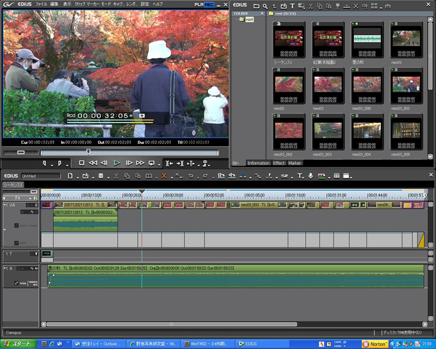Click the Copy icon in Bin toolbar
436x349 pixels.
[319, 6]
